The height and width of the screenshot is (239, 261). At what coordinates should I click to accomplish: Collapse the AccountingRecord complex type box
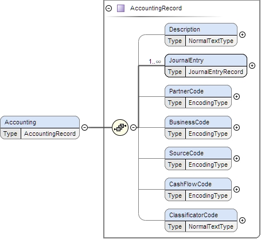click(x=108, y=9)
